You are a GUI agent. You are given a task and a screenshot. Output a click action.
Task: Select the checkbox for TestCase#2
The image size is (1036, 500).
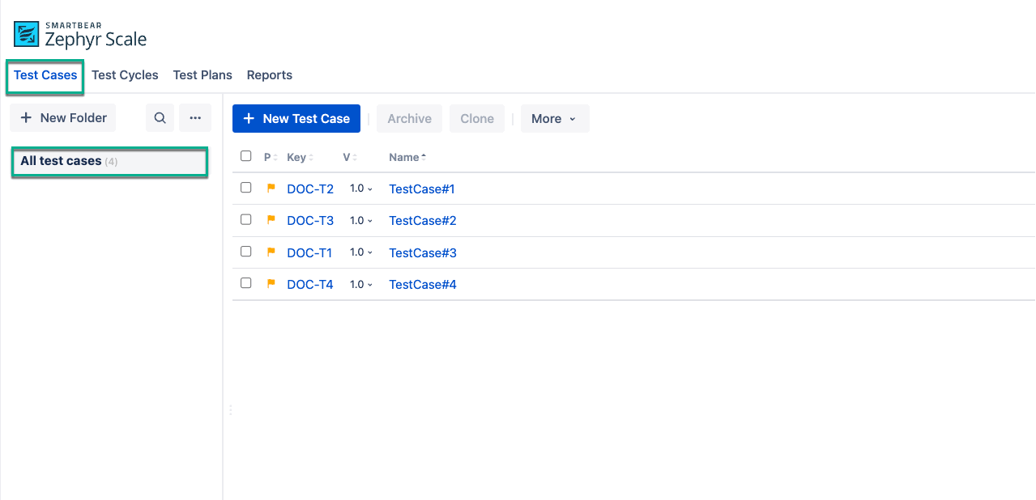pyautogui.click(x=245, y=219)
